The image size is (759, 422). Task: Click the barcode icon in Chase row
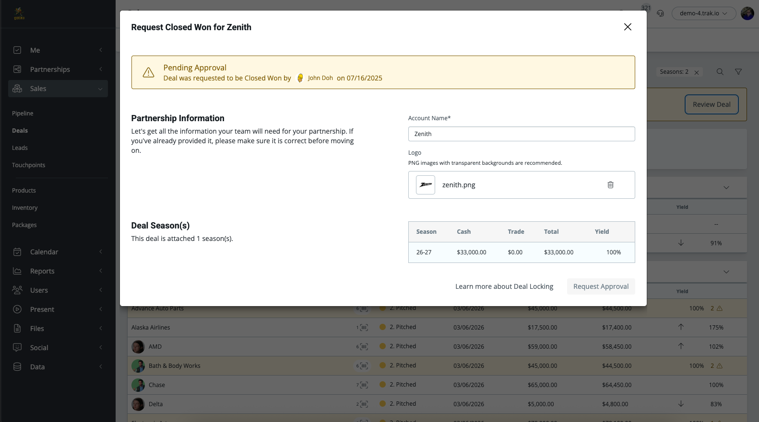[364, 385]
